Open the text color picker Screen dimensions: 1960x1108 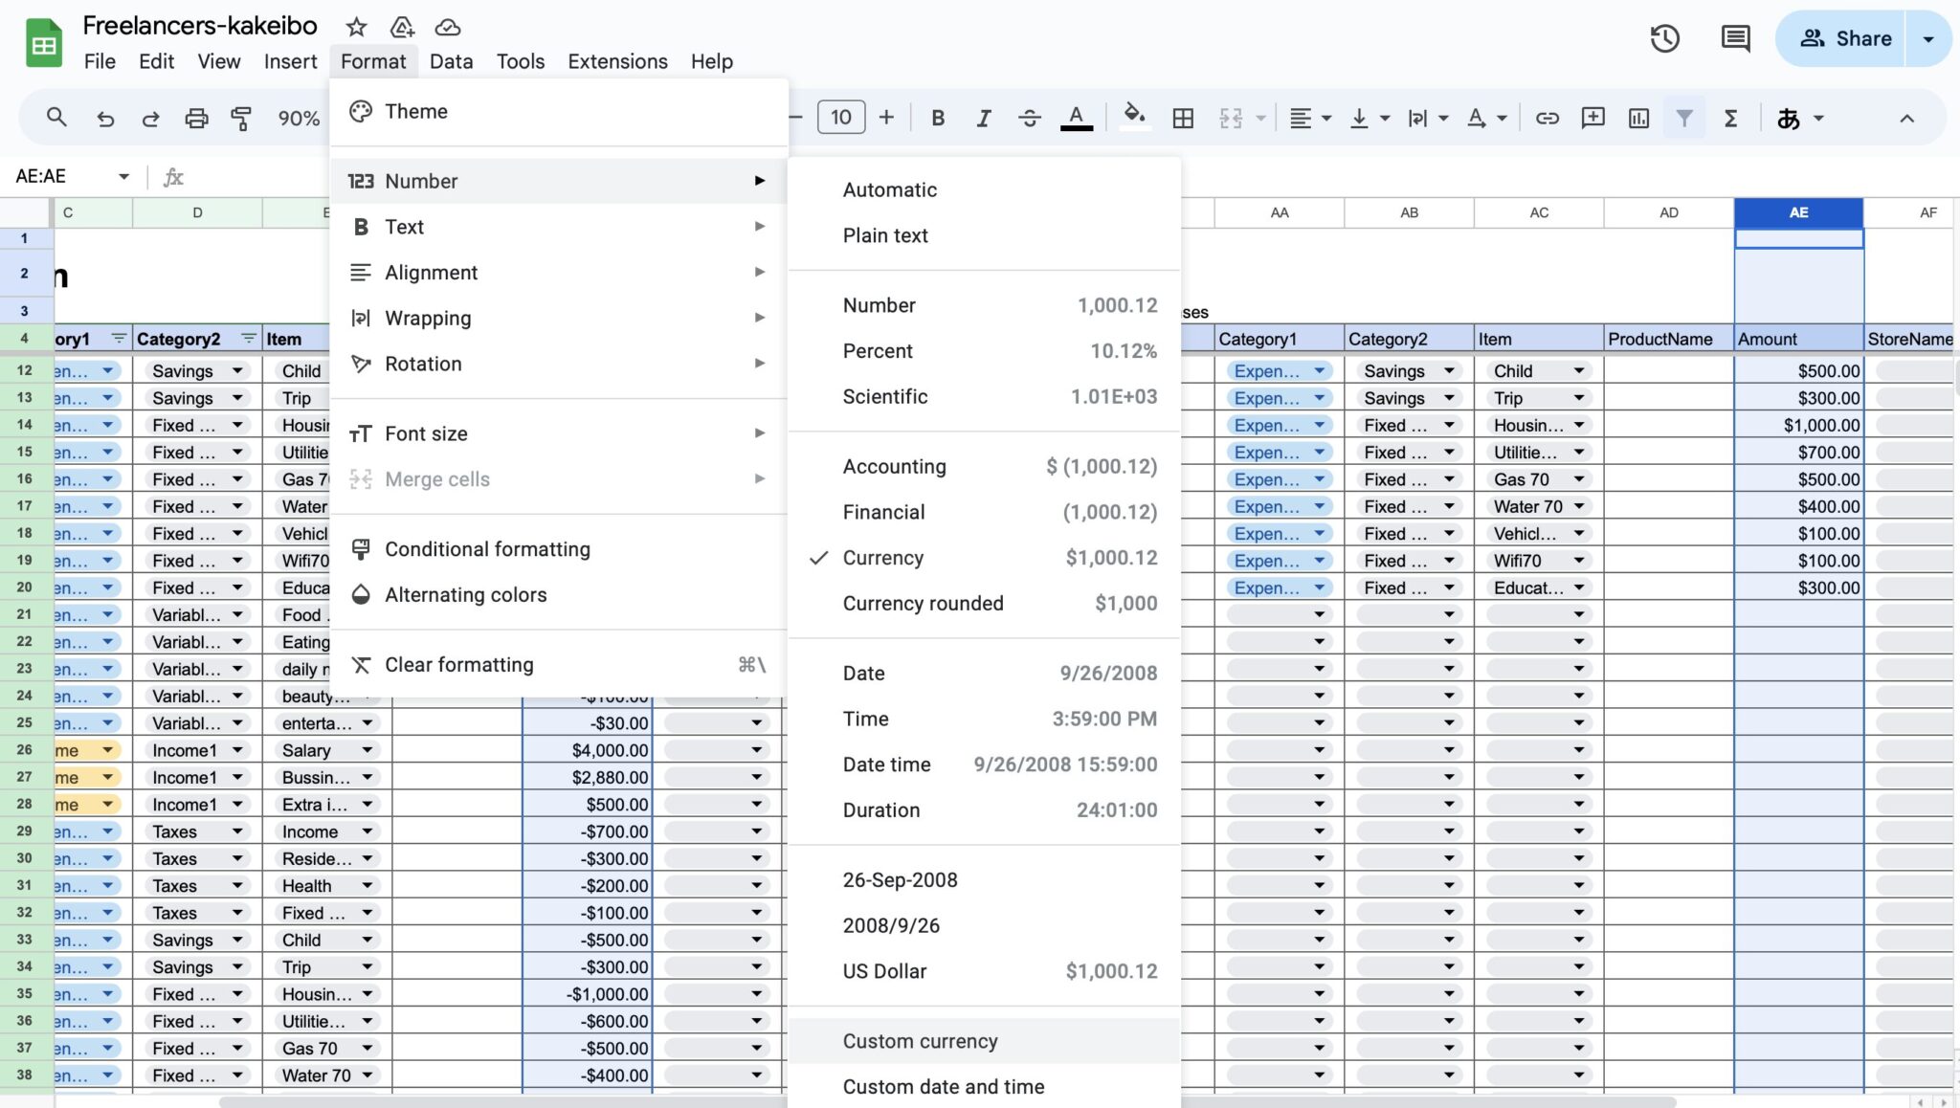click(1076, 117)
